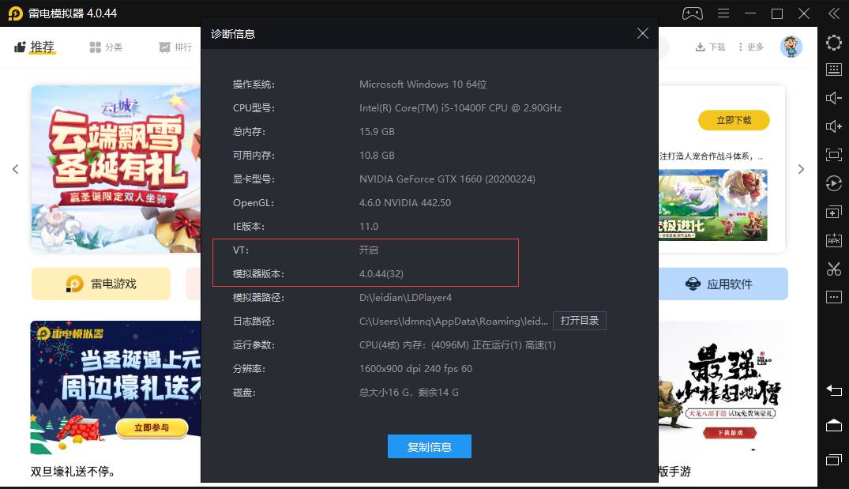
Task: Open the multi-instance manager icon
Action: pyautogui.click(x=834, y=213)
